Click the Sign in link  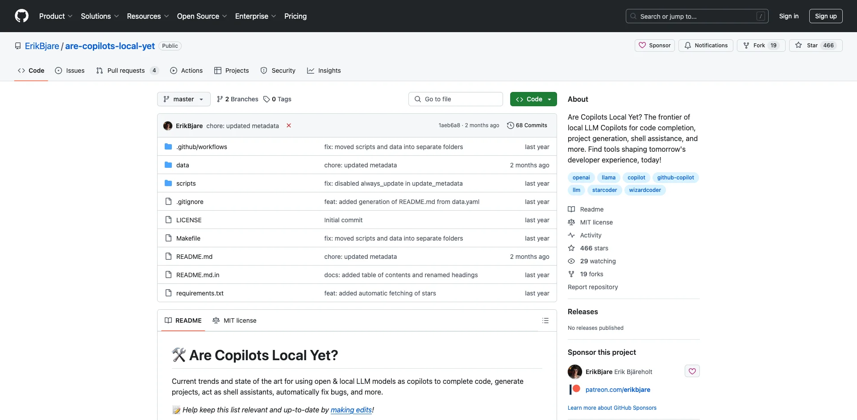[789, 16]
